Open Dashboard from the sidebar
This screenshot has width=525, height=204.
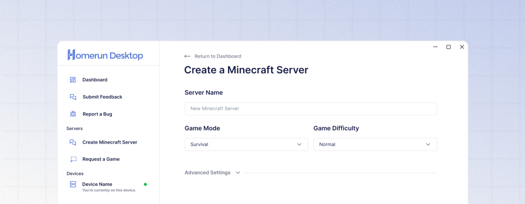(x=95, y=80)
